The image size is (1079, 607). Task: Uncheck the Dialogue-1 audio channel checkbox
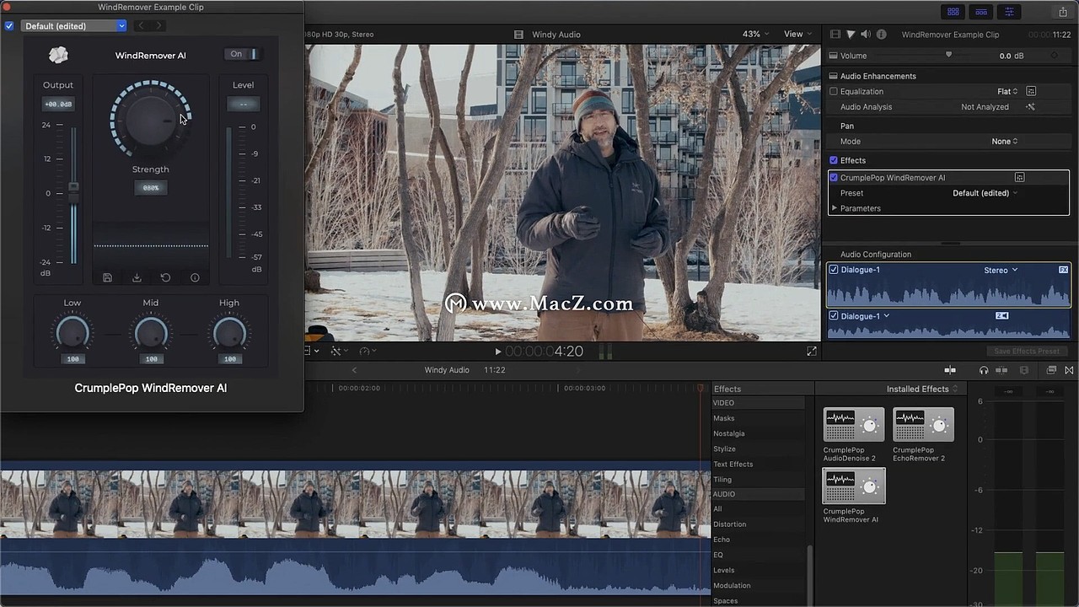tap(833, 269)
